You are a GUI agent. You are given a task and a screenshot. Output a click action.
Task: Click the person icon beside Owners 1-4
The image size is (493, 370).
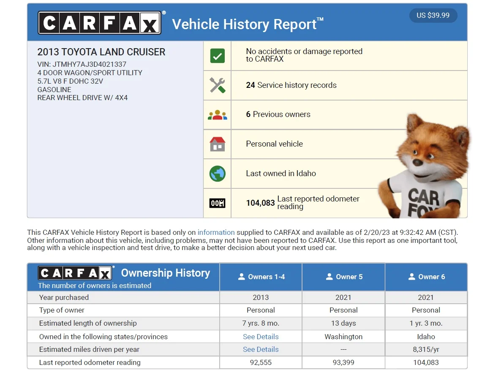(242, 277)
